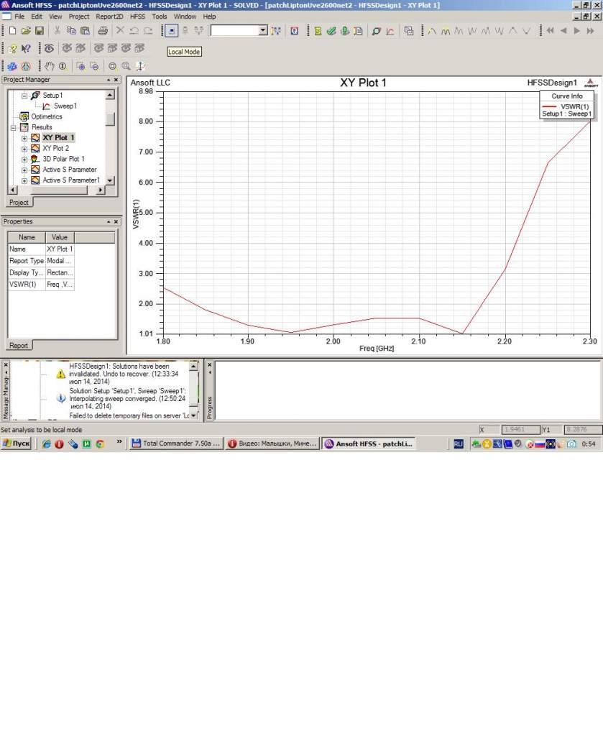The image size is (603, 736).
Task: Click the Analyze All icon
Action: [345, 31]
